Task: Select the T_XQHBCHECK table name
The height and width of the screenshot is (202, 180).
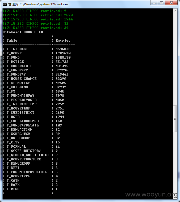Action: 18,134
